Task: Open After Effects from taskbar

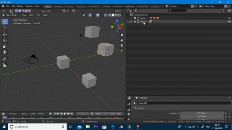Action: [x=96, y=127]
